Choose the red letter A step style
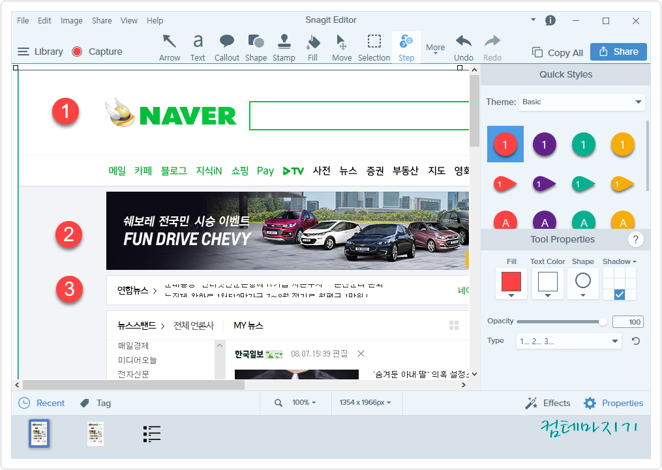Screen dimensions: 662x470 click(505, 220)
